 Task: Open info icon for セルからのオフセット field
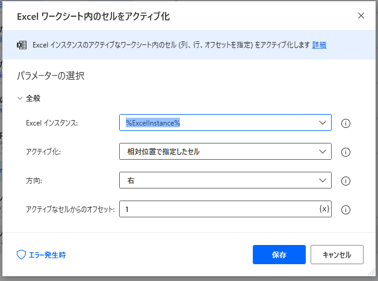(345, 210)
